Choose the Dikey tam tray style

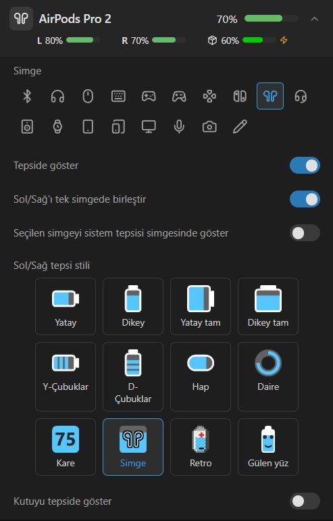click(268, 306)
